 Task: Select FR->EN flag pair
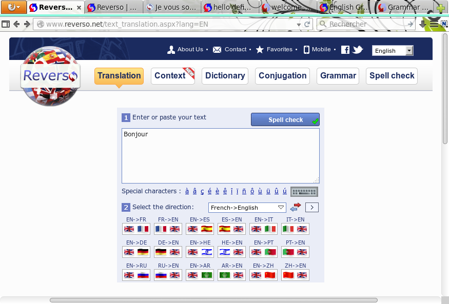click(x=168, y=229)
